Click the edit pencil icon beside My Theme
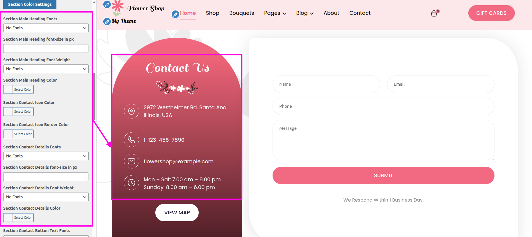This screenshot has height=237, width=532. pyautogui.click(x=107, y=21)
